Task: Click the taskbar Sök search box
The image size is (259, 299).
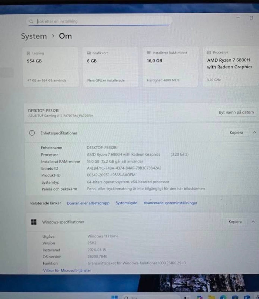Action: tap(151, 297)
